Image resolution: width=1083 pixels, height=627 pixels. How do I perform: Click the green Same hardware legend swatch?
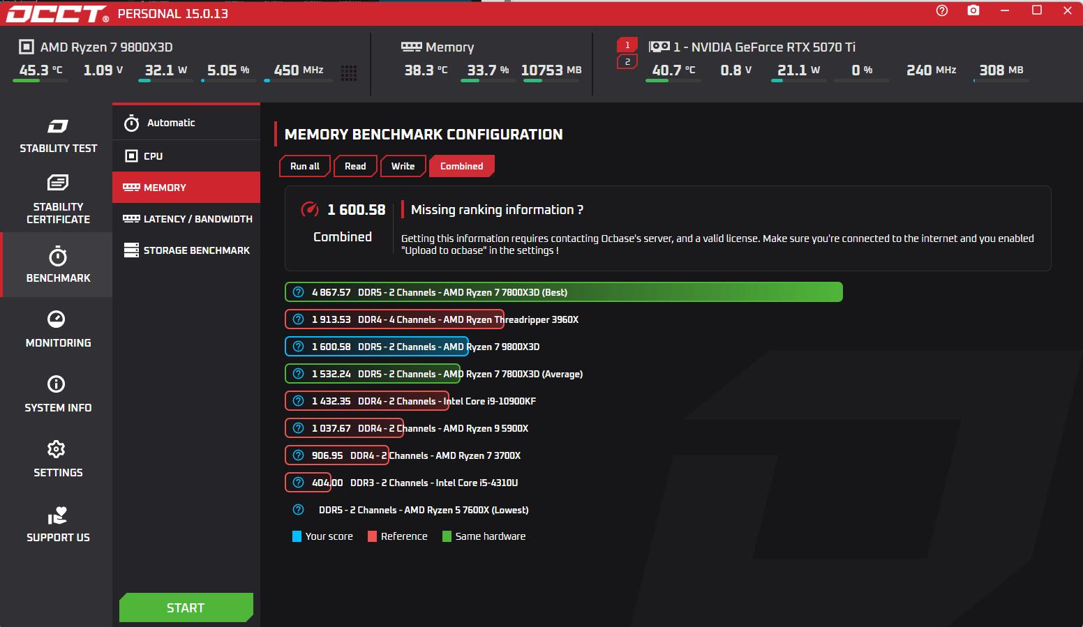(447, 536)
